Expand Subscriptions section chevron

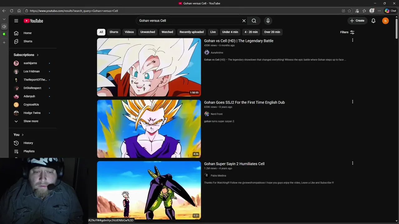pos(38,55)
